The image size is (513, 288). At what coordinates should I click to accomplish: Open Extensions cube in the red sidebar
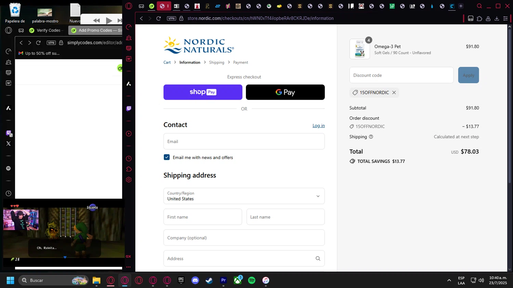(x=129, y=169)
